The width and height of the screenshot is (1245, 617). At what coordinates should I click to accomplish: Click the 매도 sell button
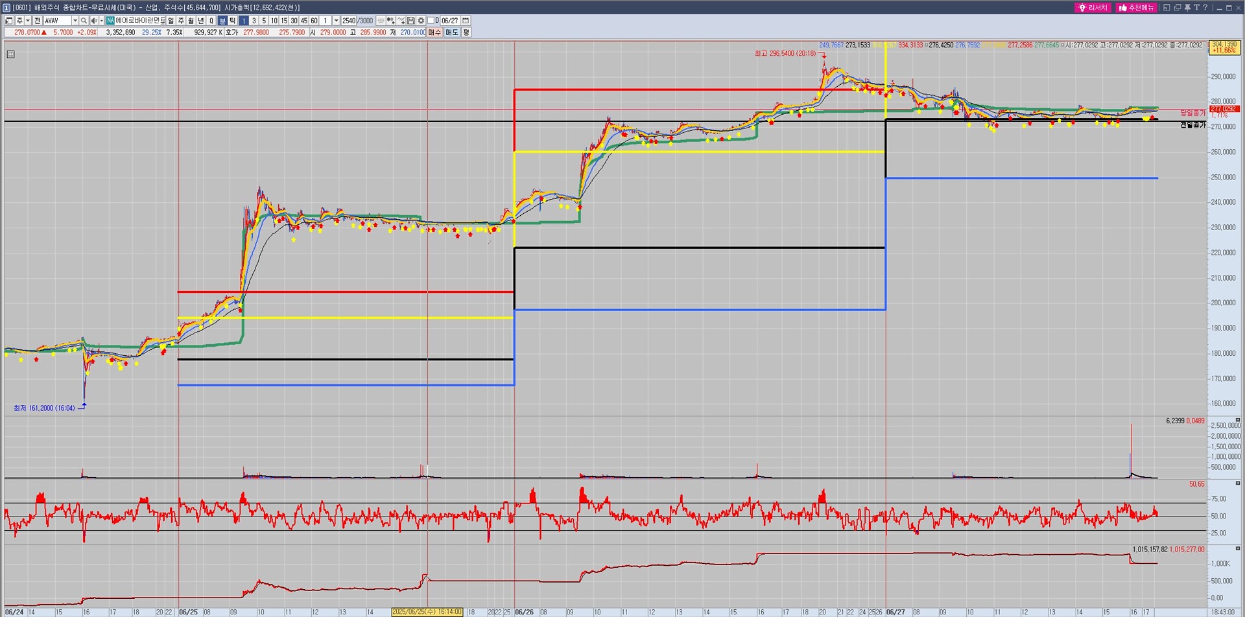452,32
